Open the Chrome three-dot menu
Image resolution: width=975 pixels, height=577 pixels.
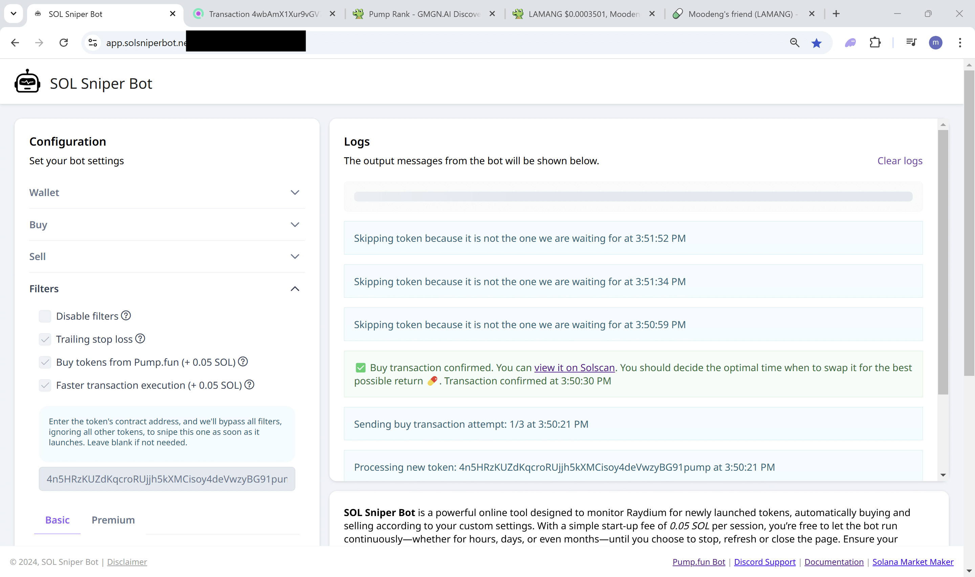(x=960, y=42)
